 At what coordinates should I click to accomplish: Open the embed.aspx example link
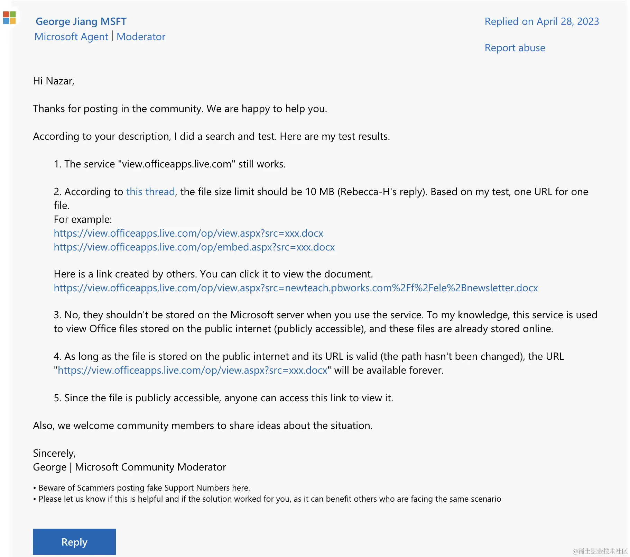click(194, 247)
